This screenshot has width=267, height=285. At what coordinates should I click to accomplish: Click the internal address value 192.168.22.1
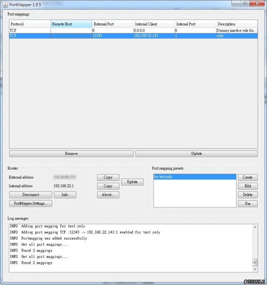coord(63,186)
